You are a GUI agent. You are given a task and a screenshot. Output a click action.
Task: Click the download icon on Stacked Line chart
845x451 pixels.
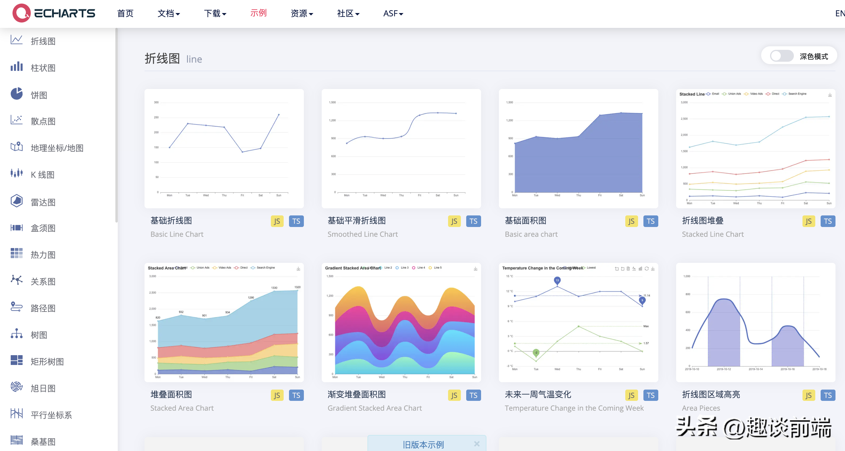click(830, 95)
